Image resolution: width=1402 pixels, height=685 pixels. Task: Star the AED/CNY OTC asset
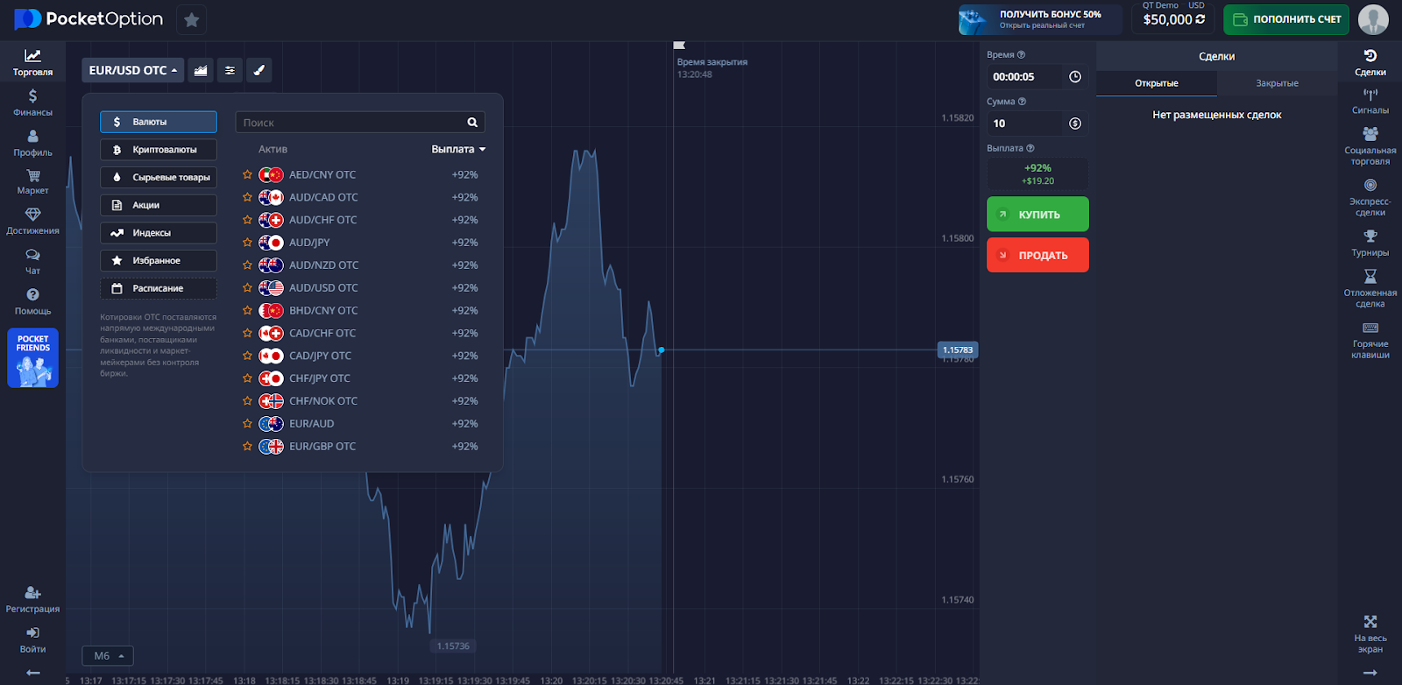(x=247, y=174)
